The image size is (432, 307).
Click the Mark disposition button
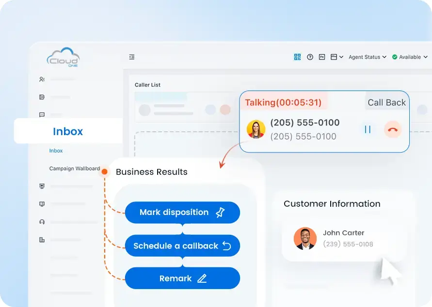182,212
